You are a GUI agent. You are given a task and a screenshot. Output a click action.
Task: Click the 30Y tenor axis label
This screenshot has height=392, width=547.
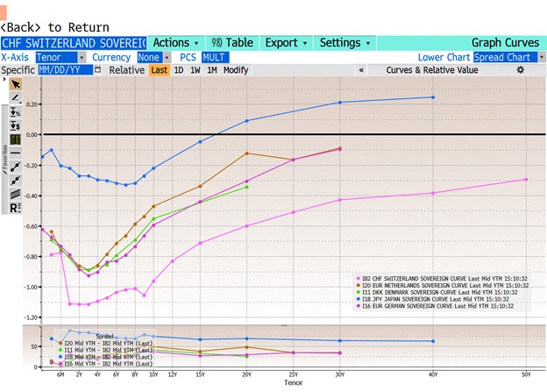pyautogui.click(x=340, y=374)
